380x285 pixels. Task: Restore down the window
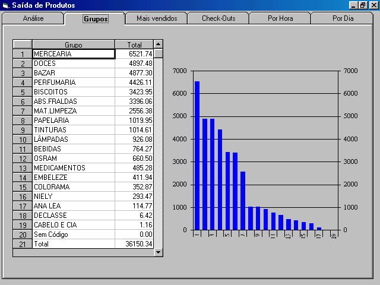pos(363,5)
